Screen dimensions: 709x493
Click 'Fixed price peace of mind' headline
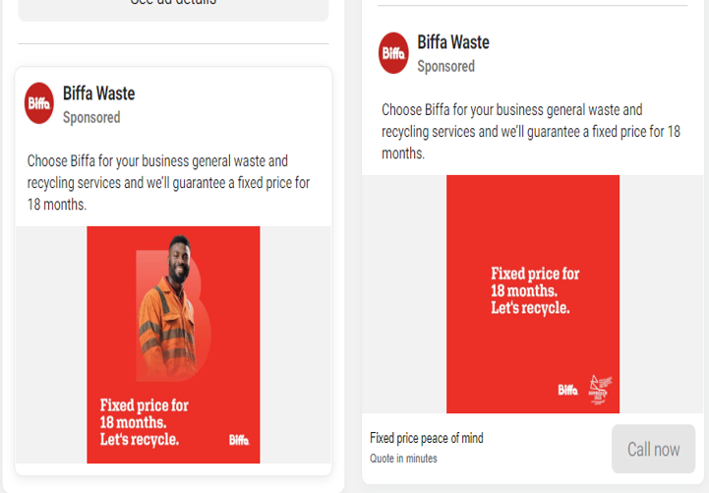(x=426, y=438)
